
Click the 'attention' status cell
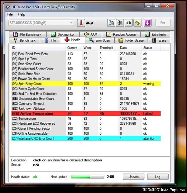[149, 138]
